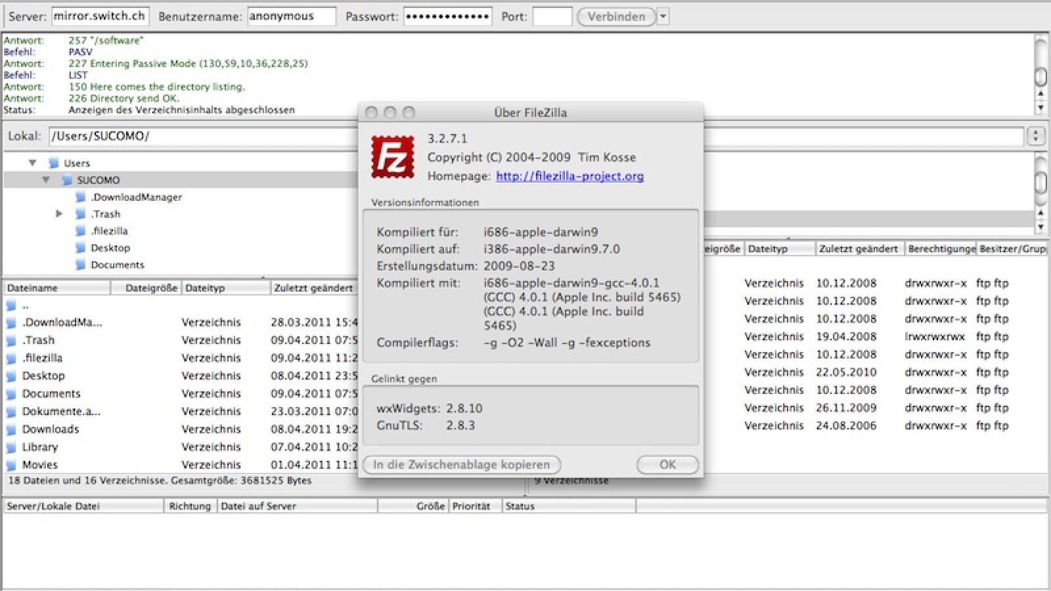This screenshot has width=1051, height=591.
Task: Click the Library folder icon in the file list
Action: coord(11,448)
